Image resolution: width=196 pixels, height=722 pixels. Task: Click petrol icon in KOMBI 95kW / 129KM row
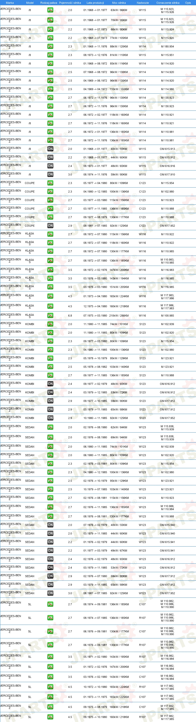[x=50, y=358]
